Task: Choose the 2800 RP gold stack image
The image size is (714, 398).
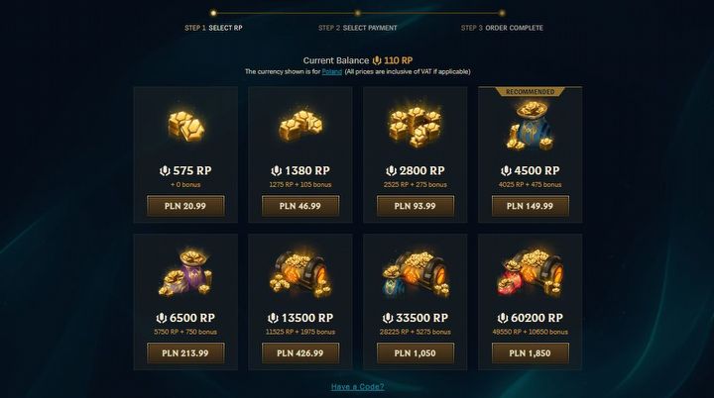Action: [x=416, y=127]
